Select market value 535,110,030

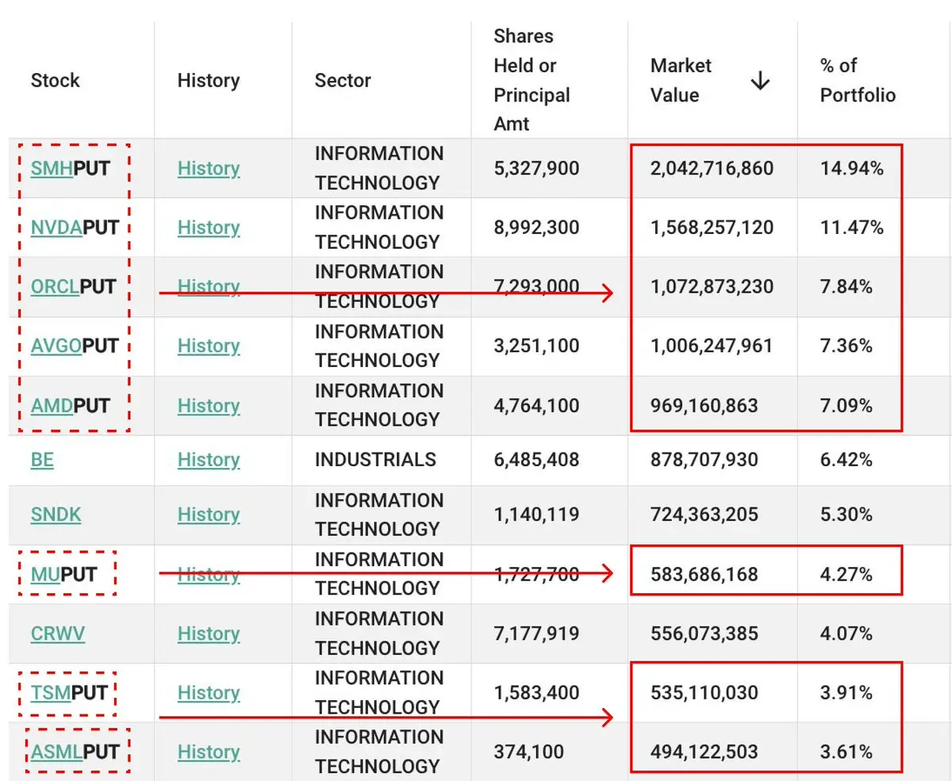coord(704,693)
